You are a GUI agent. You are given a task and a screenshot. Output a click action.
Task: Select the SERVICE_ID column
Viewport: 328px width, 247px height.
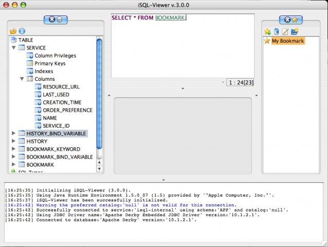tap(56, 126)
